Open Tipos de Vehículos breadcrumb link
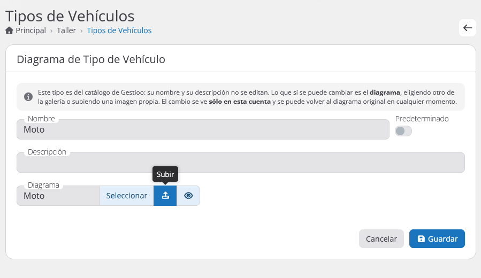 click(x=119, y=30)
